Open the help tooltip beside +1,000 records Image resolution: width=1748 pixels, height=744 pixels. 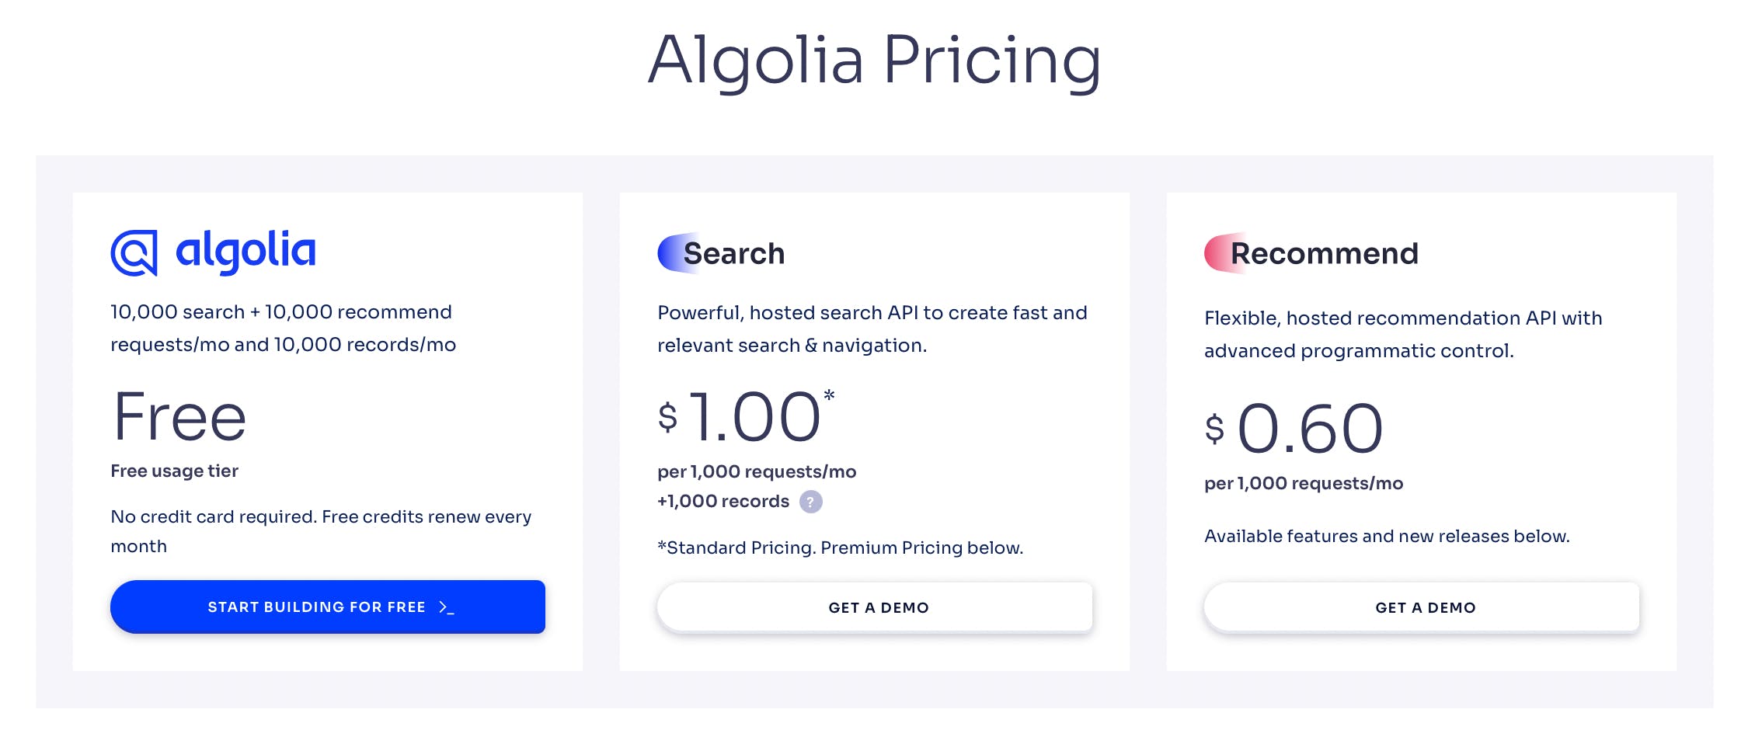pyautogui.click(x=810, y=502)
